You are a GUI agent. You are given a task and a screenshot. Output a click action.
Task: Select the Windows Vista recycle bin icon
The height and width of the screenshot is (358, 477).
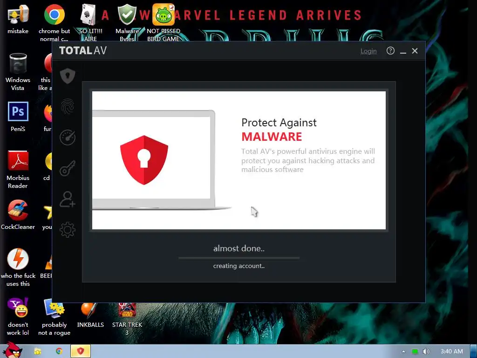(x=18, y=72)
